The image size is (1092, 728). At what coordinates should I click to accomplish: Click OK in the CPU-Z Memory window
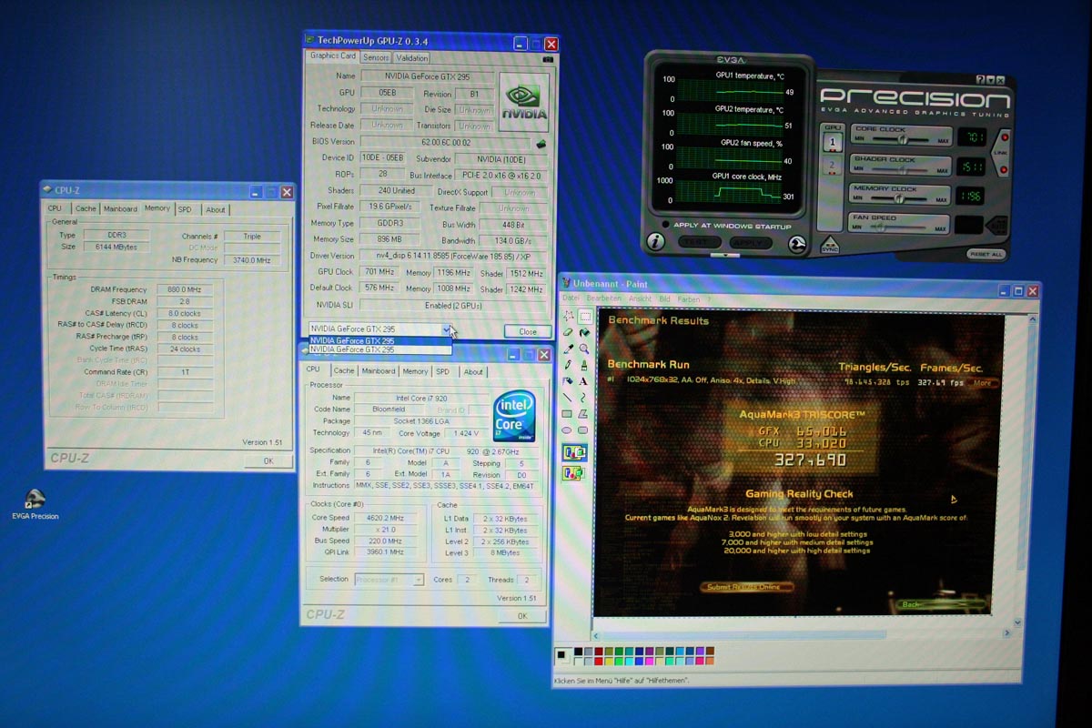point(268,460)
